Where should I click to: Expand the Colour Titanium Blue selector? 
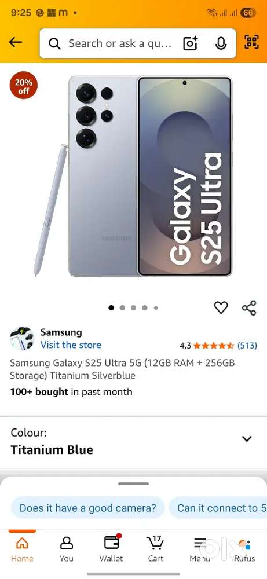(x=133, y=442)
